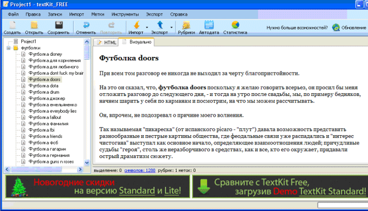Select Футболка гагарин in tree
This screenshot has width=368, height=211.
47,149
